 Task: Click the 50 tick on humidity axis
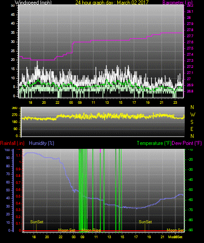click(x=8, y=190)
